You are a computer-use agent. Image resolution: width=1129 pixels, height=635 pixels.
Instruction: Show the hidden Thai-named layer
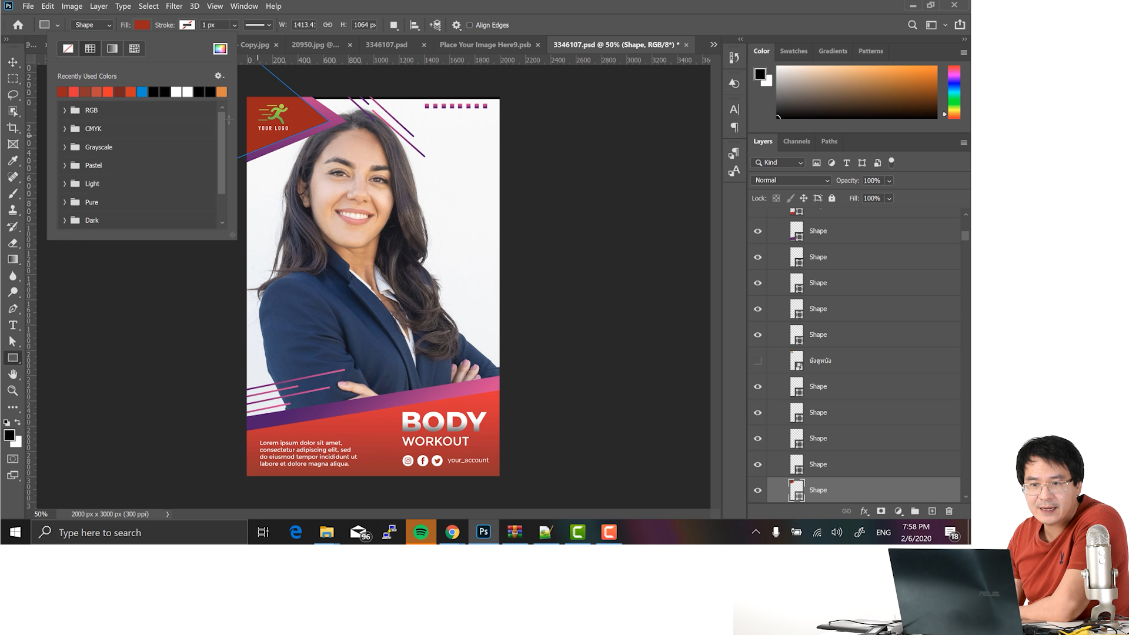pos(757,361)
